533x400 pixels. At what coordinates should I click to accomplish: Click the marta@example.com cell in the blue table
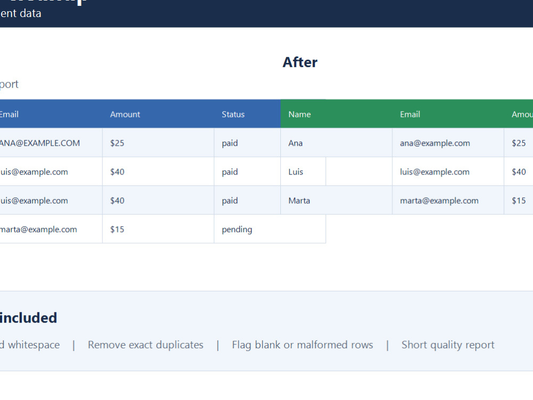tap(51, 229)
